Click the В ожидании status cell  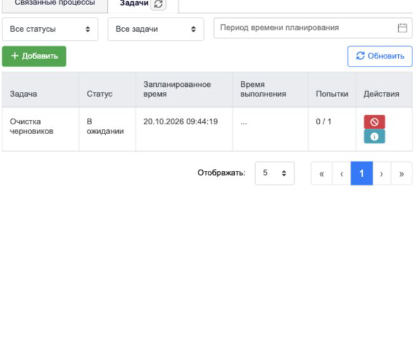107,129
